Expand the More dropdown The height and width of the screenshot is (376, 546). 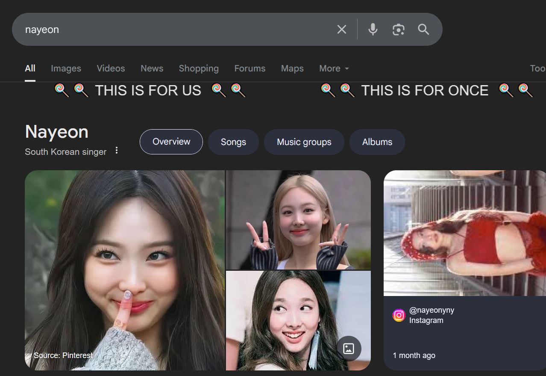click(x=334, y=68)
